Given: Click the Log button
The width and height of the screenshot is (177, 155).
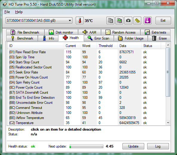Looking at the screenshot, I should click(158, 146).
